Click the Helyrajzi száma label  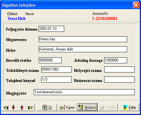[x=88, y=71]
